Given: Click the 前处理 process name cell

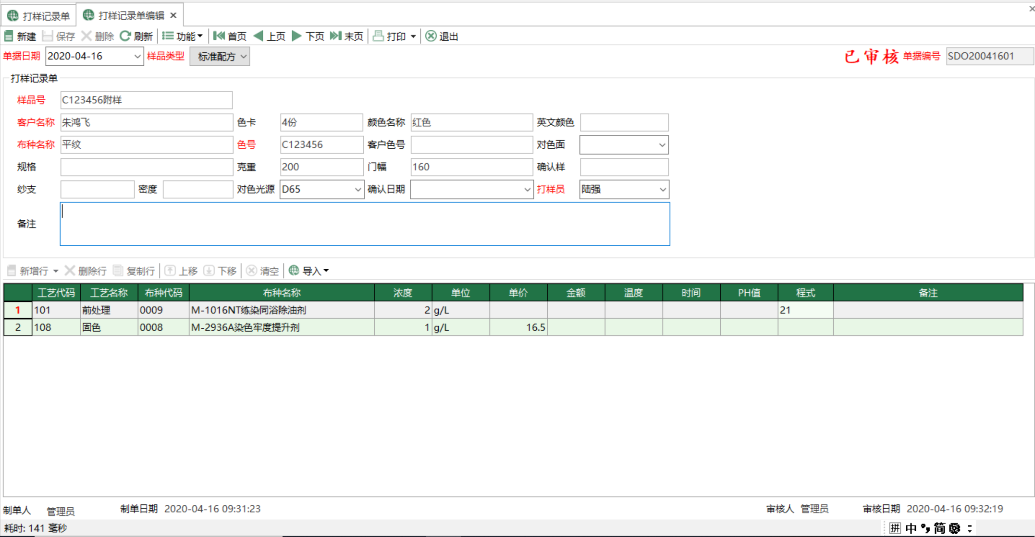Looking at the screenshot, I should pyautogui.click(x=109, y=310).
